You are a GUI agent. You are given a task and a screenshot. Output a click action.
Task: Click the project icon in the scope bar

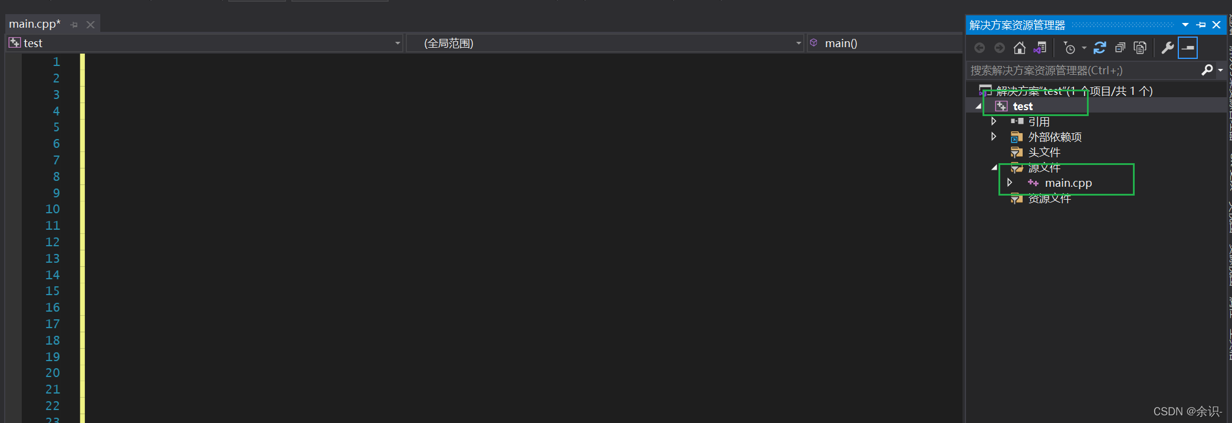[15, 42]
